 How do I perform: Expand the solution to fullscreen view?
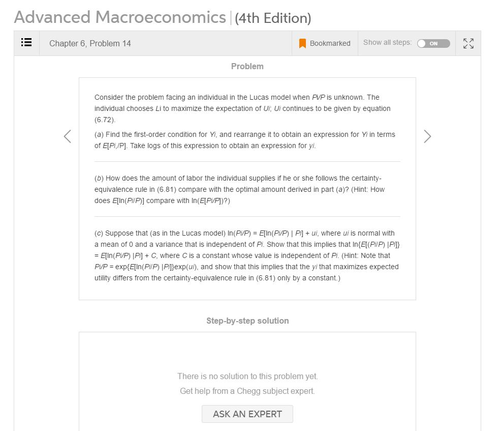pyautogui.click(x=468, y=43)
